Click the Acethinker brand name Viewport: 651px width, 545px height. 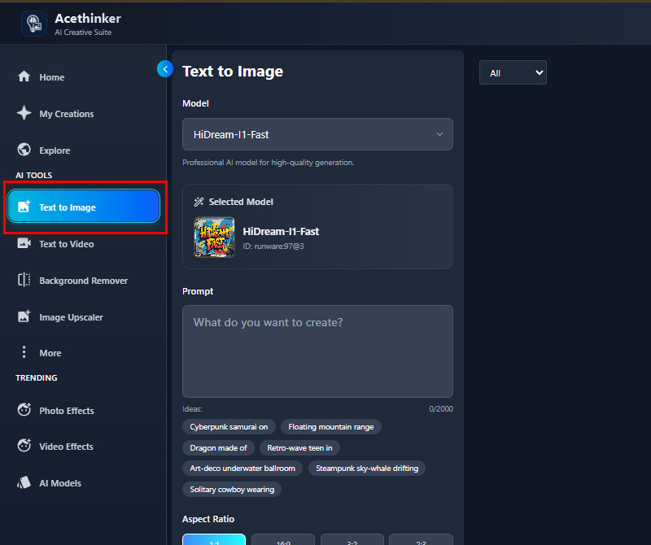click(88, 18)
